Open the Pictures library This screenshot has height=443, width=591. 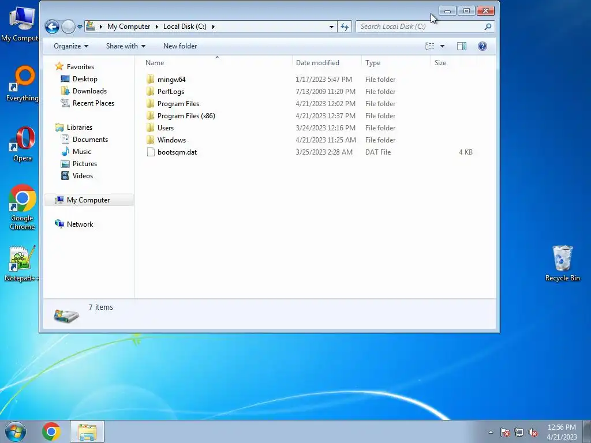pyautogui.click(x=84, y=163)
